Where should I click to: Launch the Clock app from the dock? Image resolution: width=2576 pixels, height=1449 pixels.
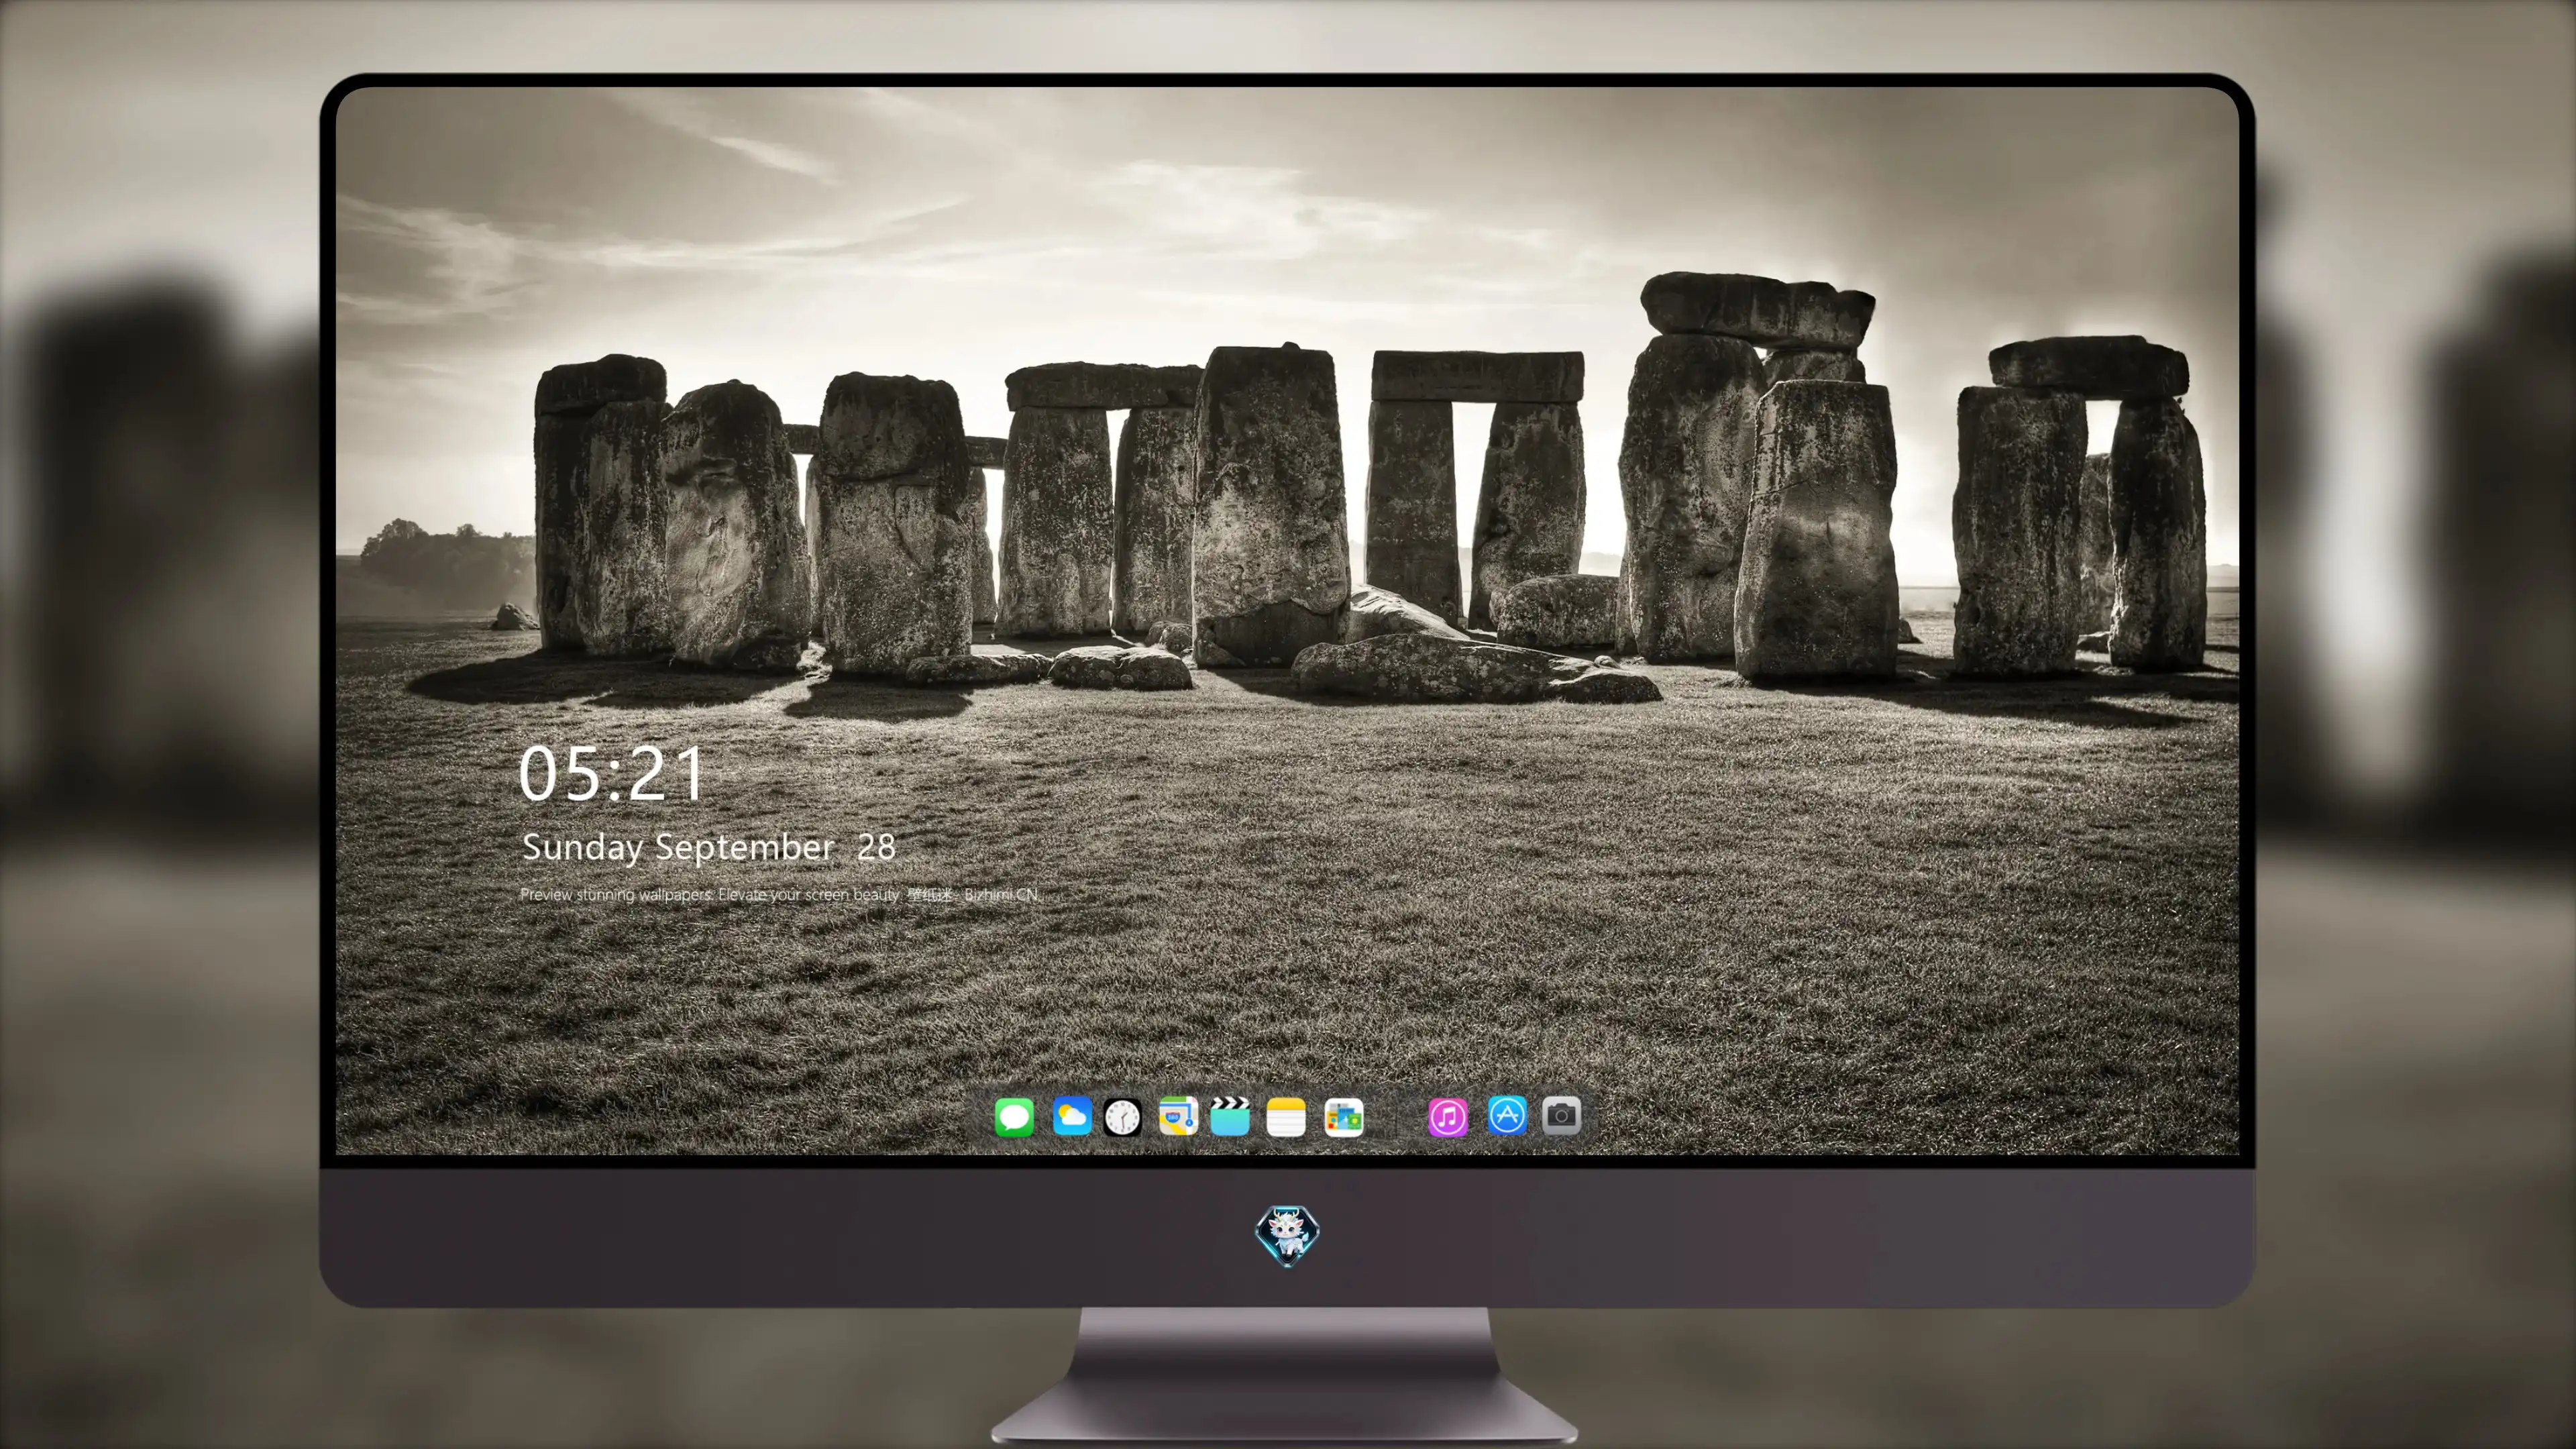(1123, 1117)
